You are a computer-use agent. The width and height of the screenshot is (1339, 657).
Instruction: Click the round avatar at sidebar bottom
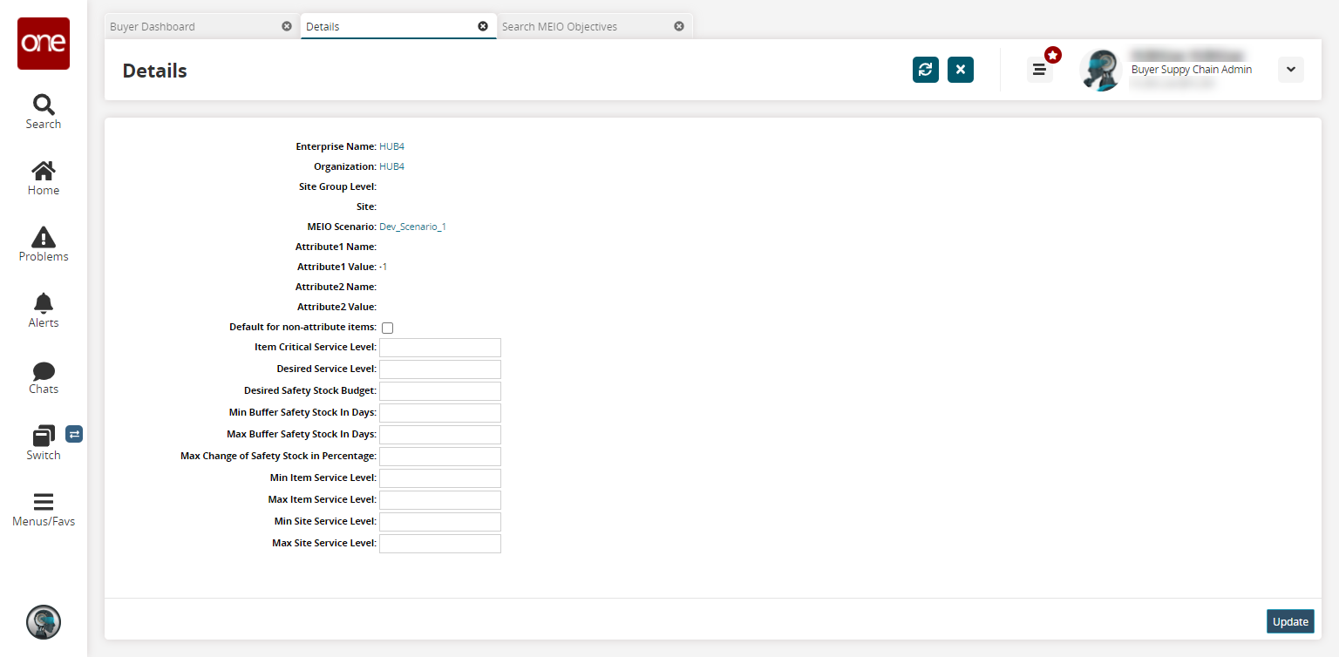click(44, 622)
